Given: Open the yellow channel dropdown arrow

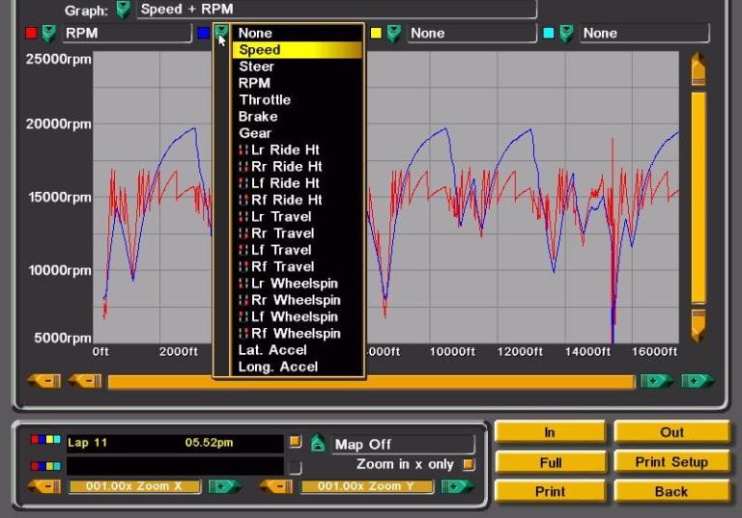Looking at the screenshot, I should pos(393,34).
